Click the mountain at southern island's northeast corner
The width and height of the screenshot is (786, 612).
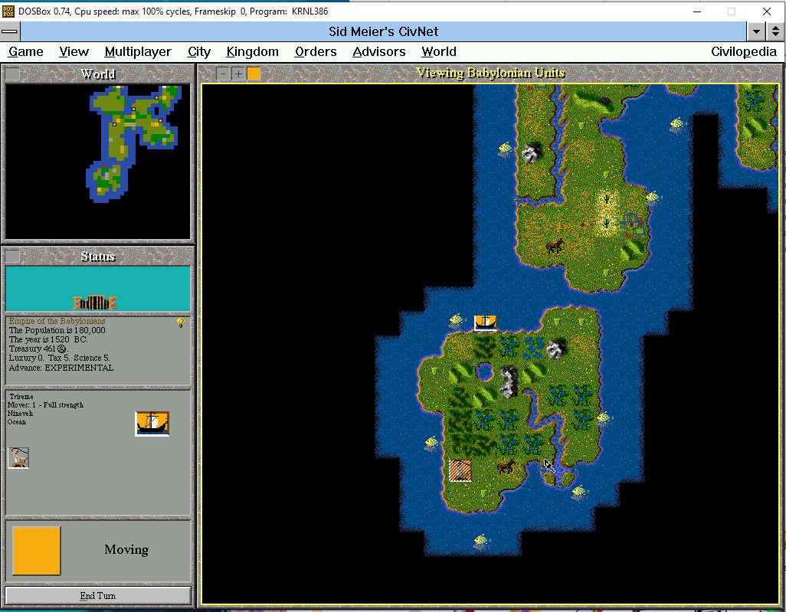coord(555,349)
